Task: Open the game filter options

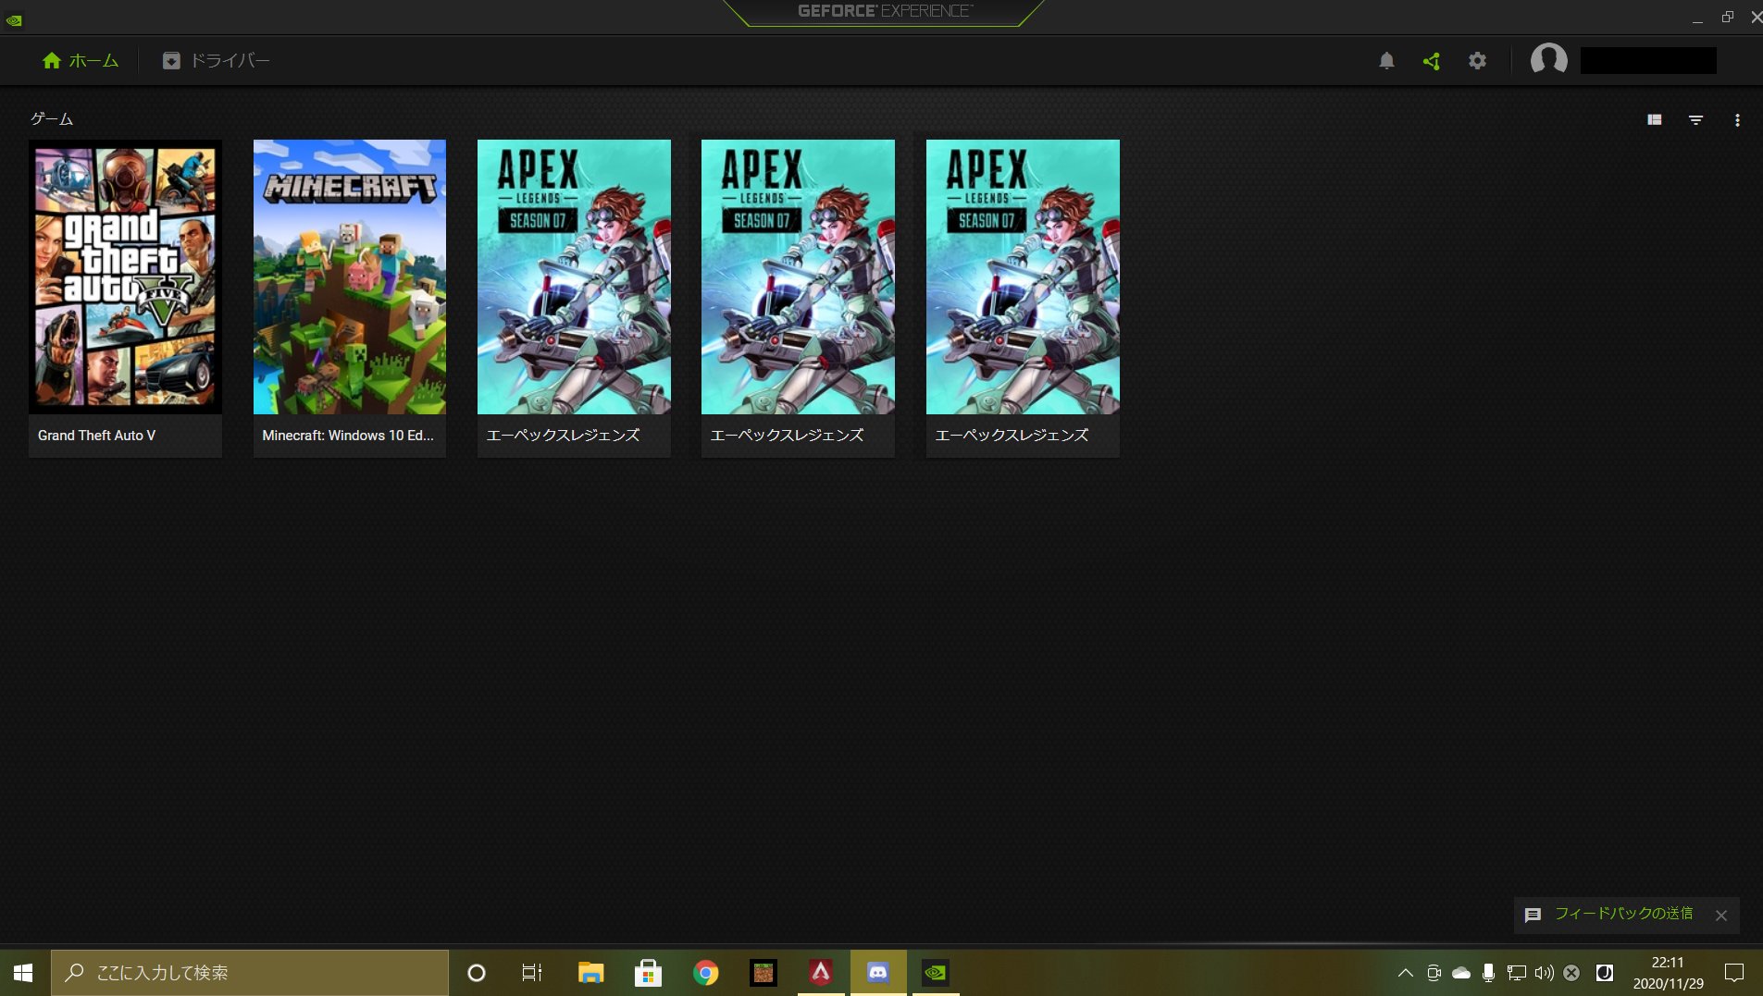Action: 1696,119
